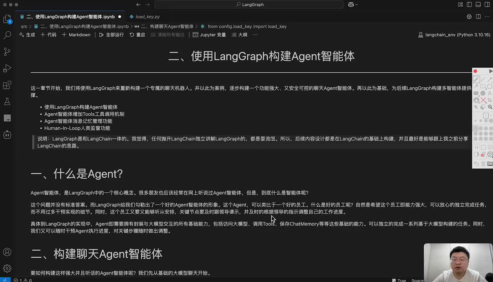Click the bullet Agent智能体增加Tools工具调用机制
The width and height of the screenshot is (493, 282).
(x=84, y=114)
